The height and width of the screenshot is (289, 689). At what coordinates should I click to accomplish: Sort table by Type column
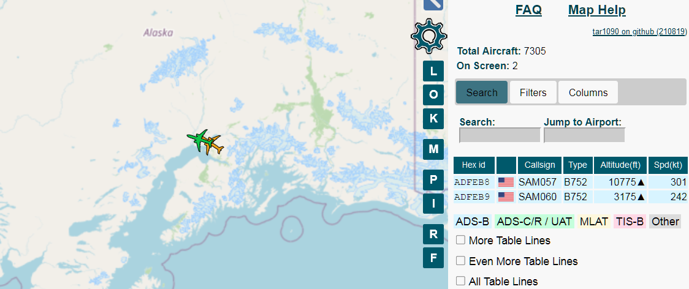pyautogui.click(x=577, y=165)
